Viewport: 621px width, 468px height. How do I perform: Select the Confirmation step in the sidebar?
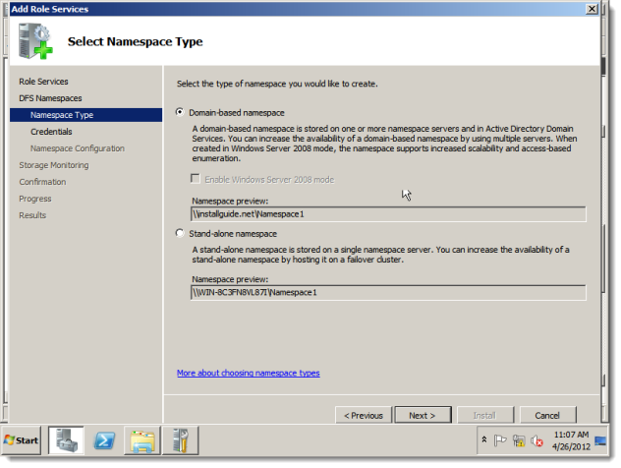(43, 182)
